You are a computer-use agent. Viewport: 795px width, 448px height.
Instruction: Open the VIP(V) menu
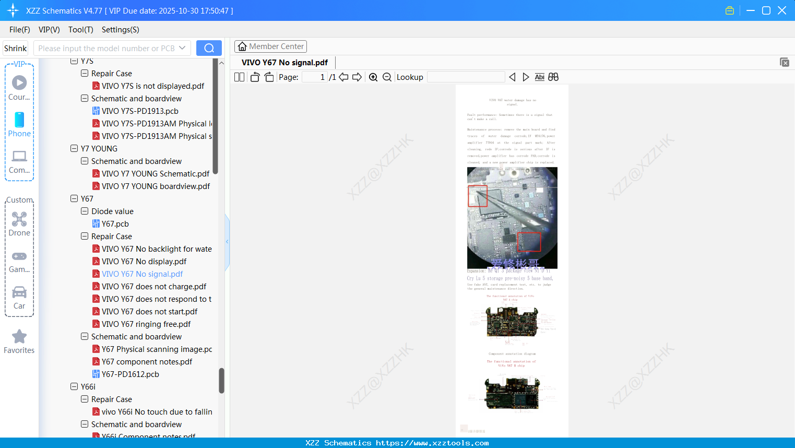[x=49, y=30]
